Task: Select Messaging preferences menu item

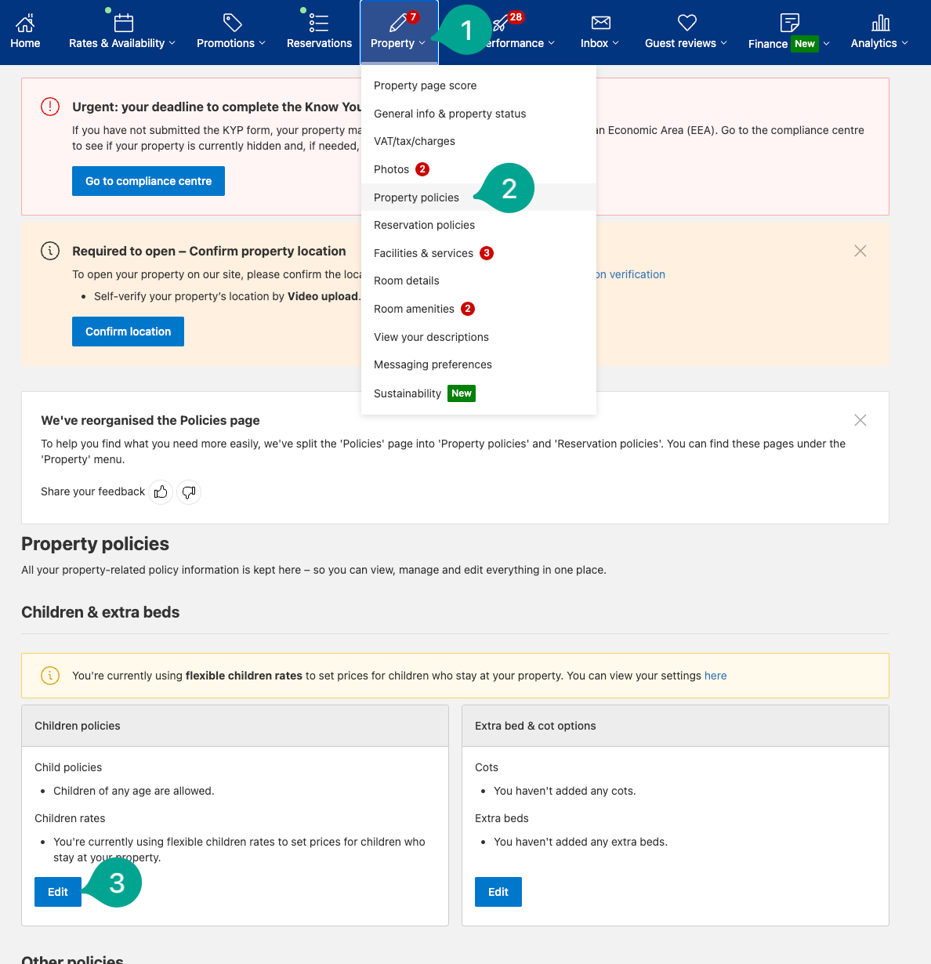Action: (479, 364)
